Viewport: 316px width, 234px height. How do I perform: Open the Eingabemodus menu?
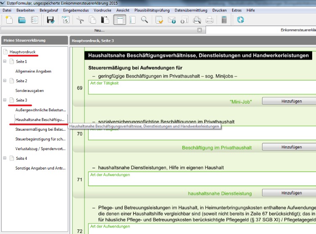(x=76, y=10)
